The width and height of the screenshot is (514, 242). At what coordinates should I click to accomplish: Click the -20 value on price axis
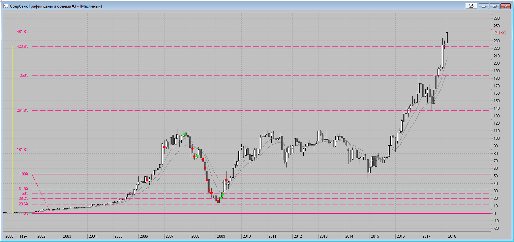coord(497,228)
